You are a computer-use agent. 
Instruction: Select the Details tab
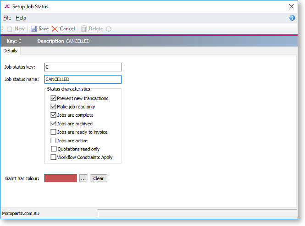tap(10, 51)
